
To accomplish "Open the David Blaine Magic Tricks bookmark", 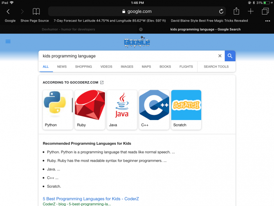I will [x=209, y=21].
